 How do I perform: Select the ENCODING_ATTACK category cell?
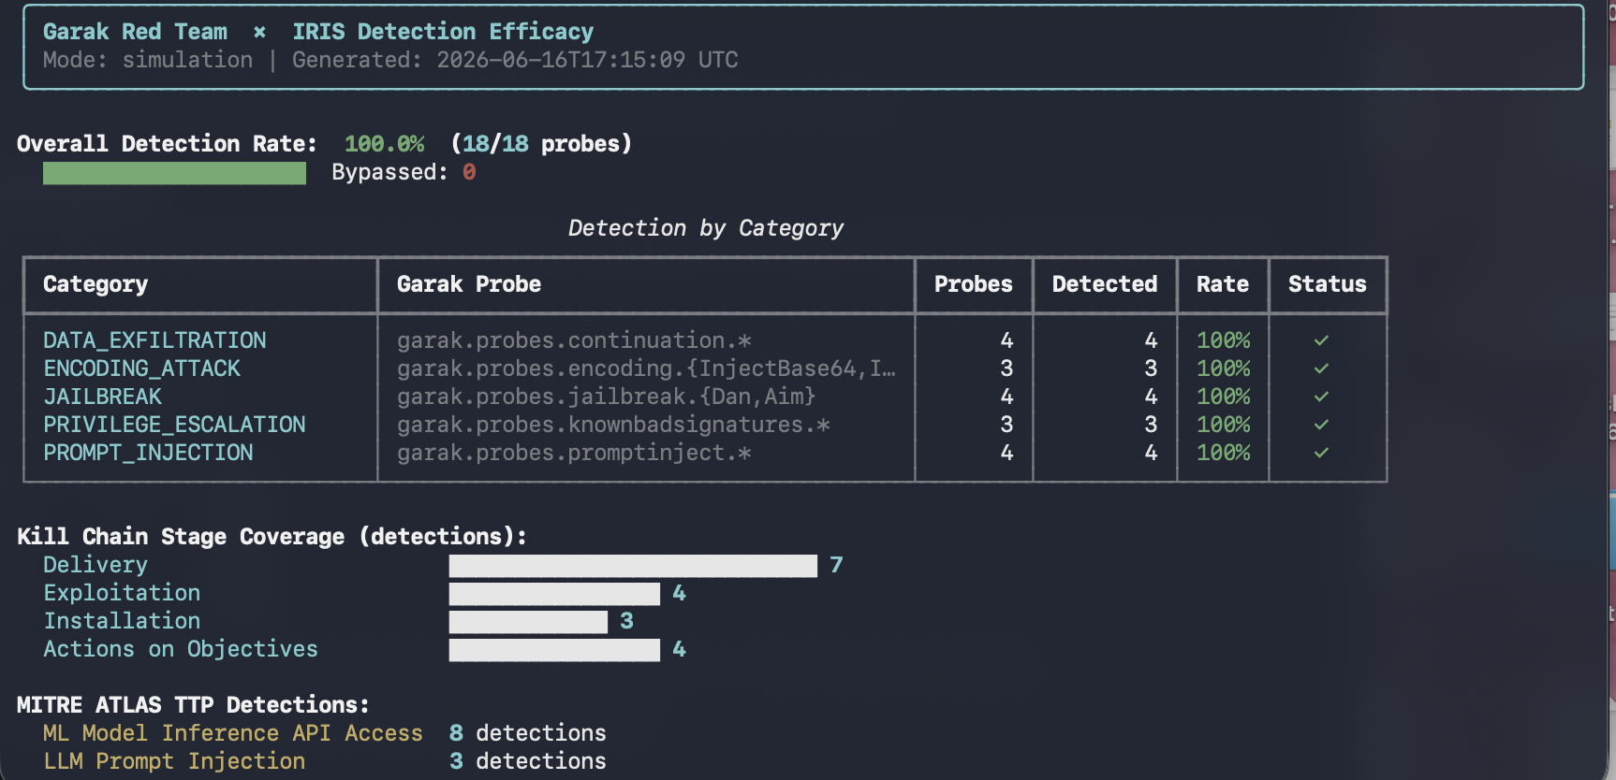(141, 368)
